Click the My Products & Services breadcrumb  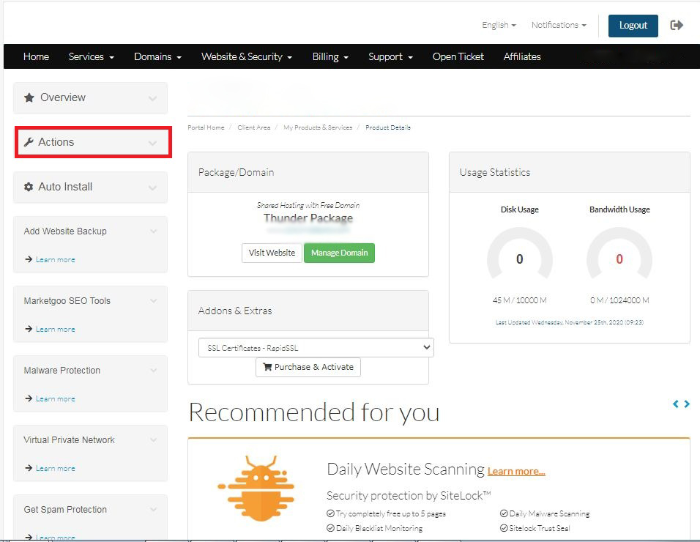[x=318, y=127]
